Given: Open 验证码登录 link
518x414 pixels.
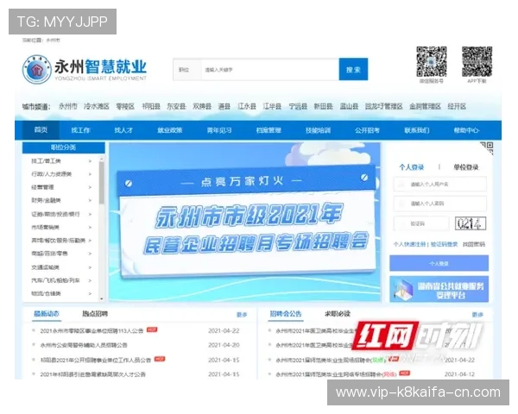Looking at the screenshot, I should 444,244.
